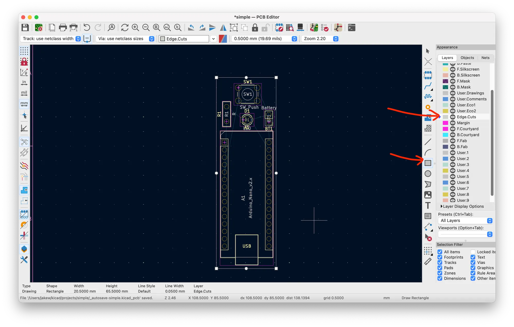Viewport: 514px width, 327px height.
Task: Toggle polar coordinates icon
Action: click(24, 72)
